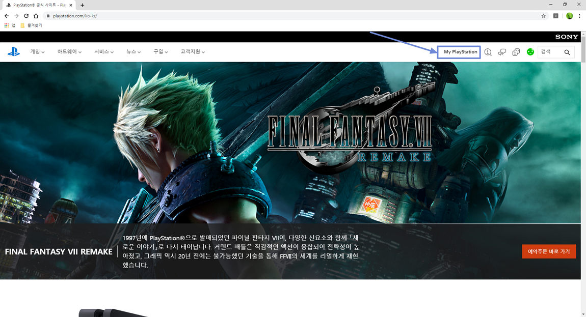Viewport: 586px width, 317px height.
Task: Click the FINAL FANTASY VII REMAKE title text
Action: pos(59,252)
